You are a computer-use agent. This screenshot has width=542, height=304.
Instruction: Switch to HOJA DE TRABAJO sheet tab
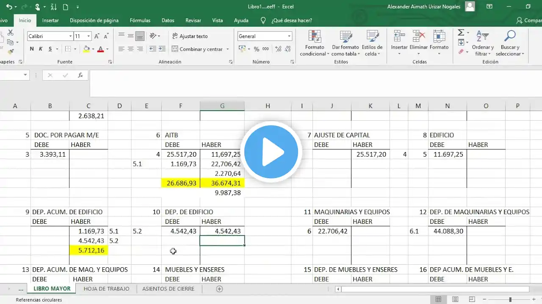click(x=106, y=289)
